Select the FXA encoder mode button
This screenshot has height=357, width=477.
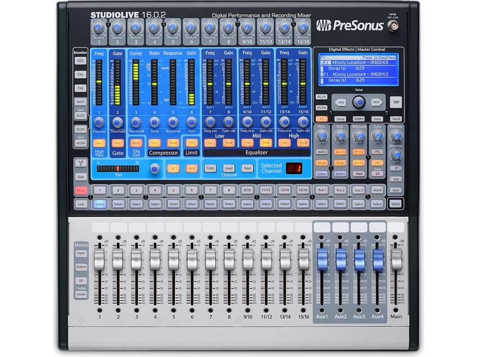click(80, 74)
